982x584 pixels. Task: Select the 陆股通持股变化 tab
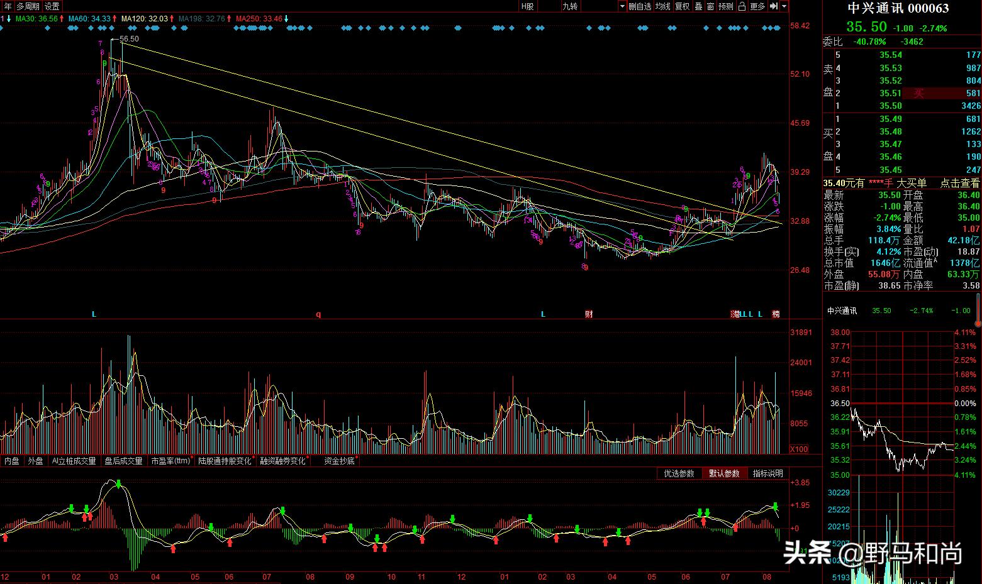(225, 461)
